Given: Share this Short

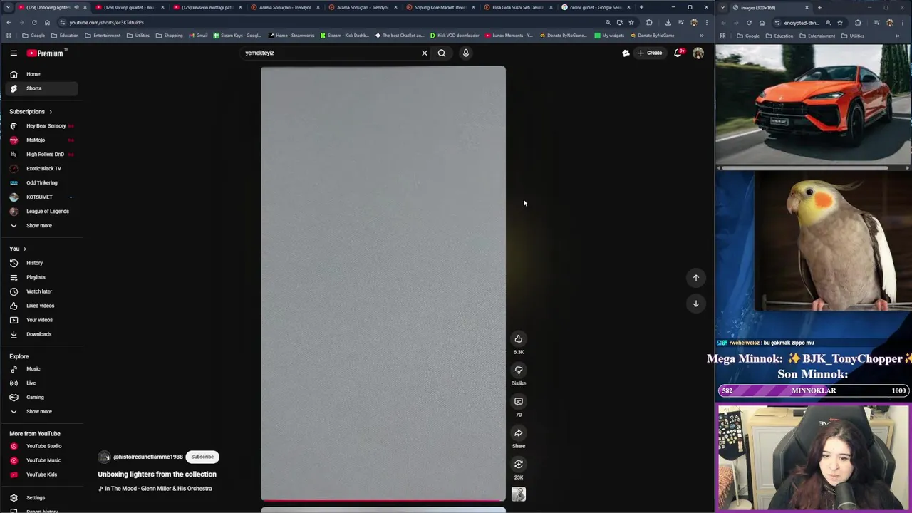Looking at the screenshot, I should [x=519, y=432].
